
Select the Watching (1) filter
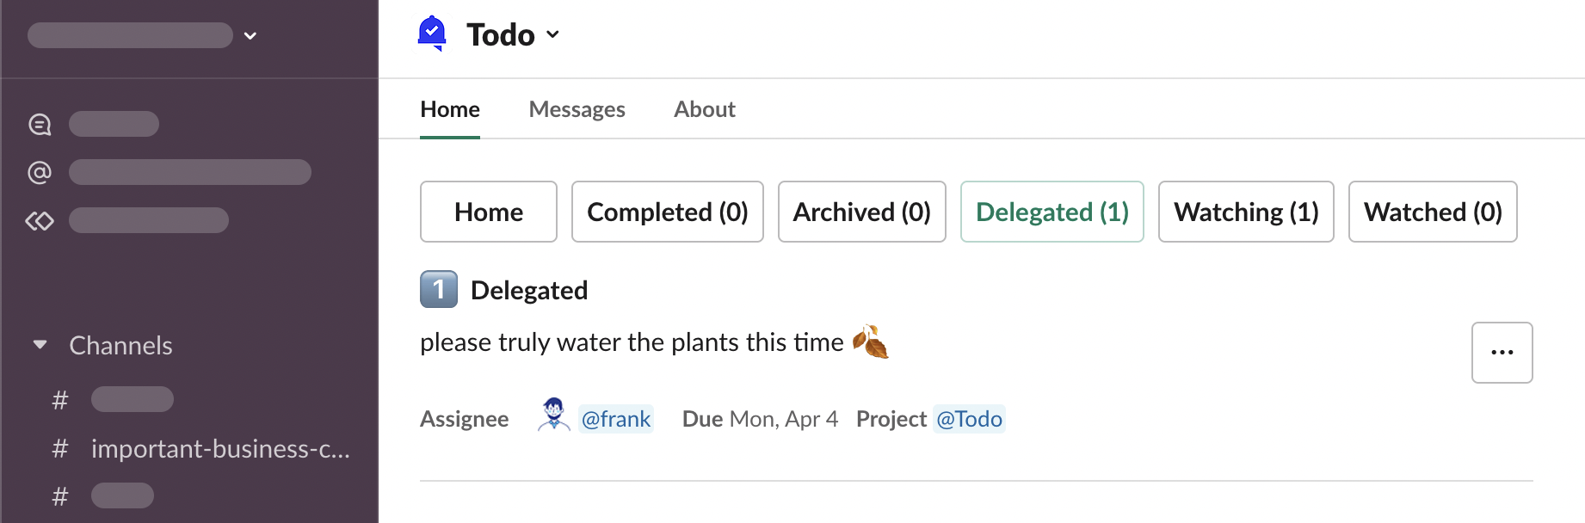pyautogui.click(x=1245, y=212)
